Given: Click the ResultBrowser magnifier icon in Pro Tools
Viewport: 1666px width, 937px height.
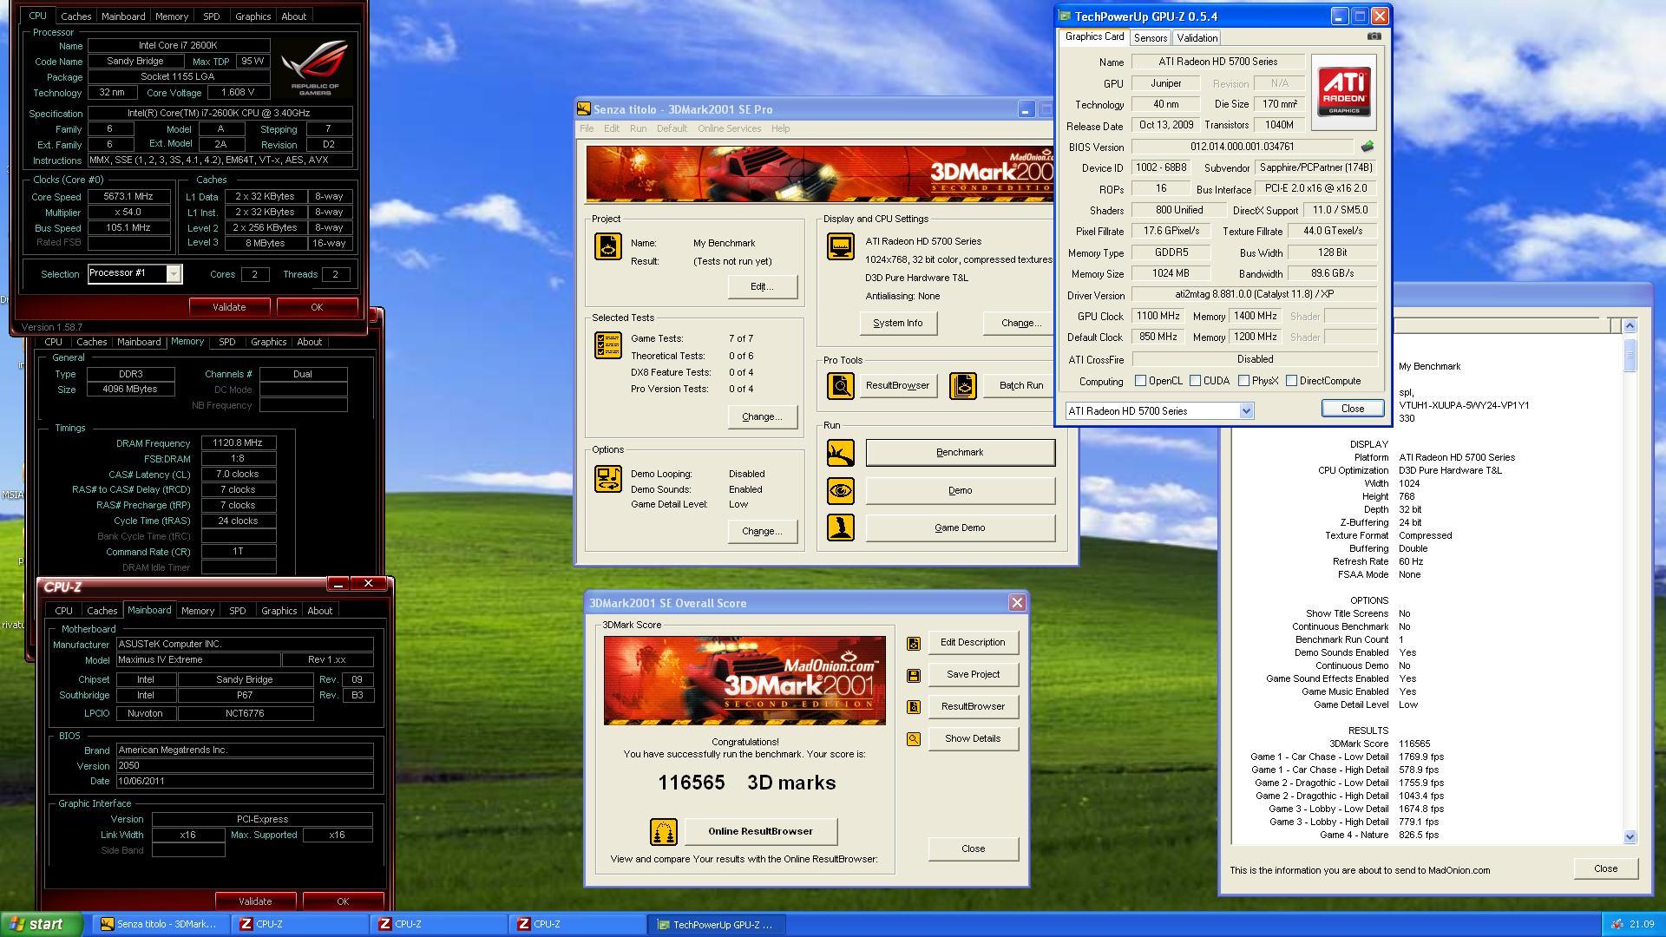Looking at the screenshot, I should point(840,386).
